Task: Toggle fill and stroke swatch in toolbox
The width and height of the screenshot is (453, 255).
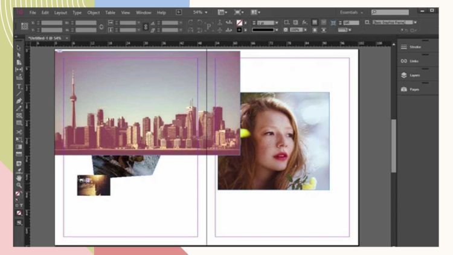Action: click(x=19, y=194)
